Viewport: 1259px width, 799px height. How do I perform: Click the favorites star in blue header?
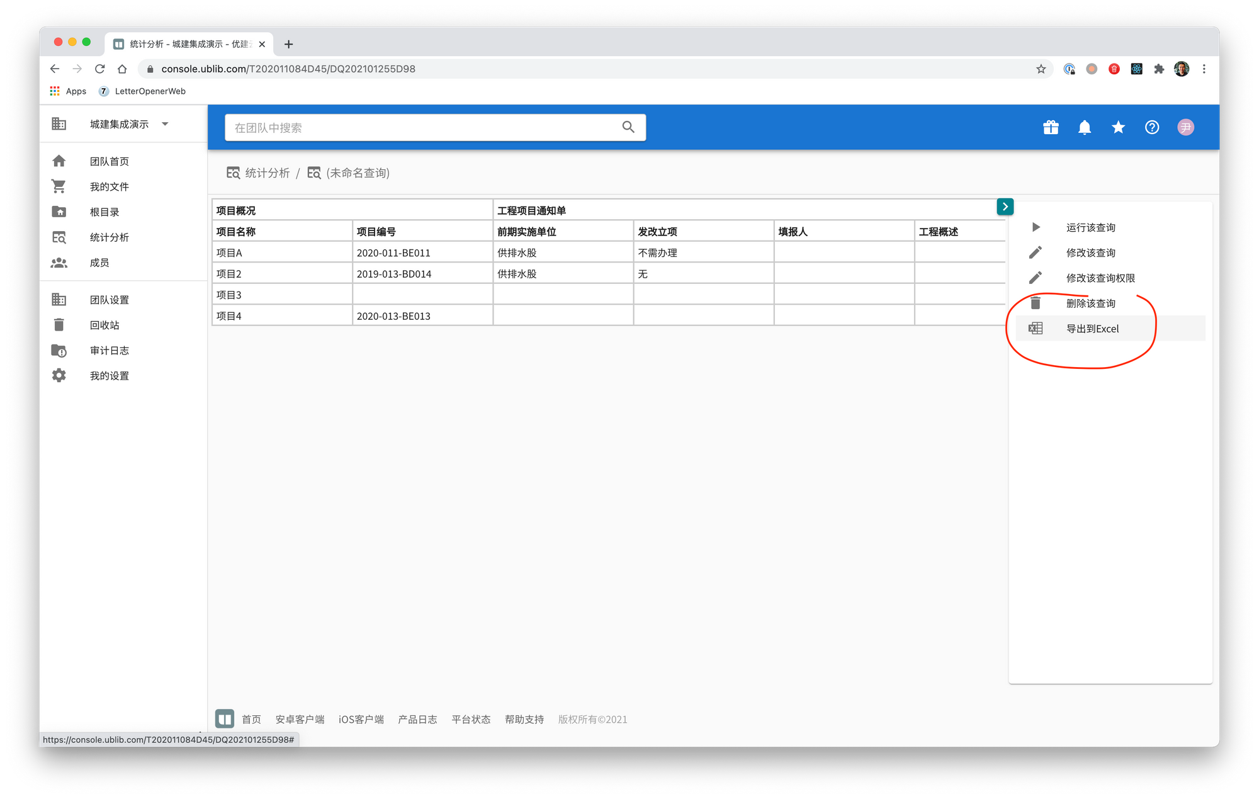1118,128
